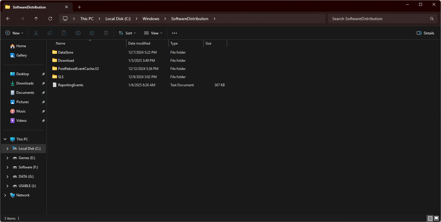Click Windows in the address breadcrumb

point(151,19)
